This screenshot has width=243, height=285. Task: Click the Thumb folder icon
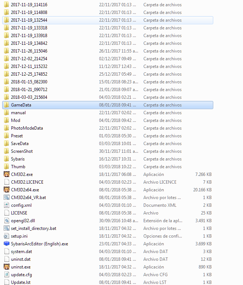click(x=7, y=167)
